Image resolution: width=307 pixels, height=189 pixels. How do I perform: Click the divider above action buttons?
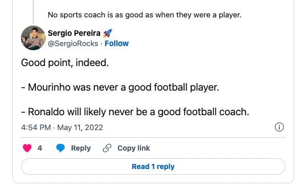click(x=153, y=138)
